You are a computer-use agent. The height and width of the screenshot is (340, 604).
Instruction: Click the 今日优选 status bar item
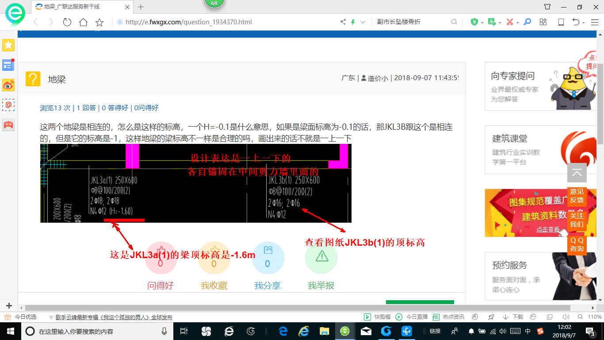21,317
